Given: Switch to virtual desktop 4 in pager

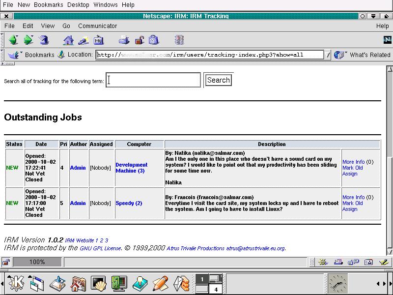Looking at the screenshot, I should click(216, 290).
